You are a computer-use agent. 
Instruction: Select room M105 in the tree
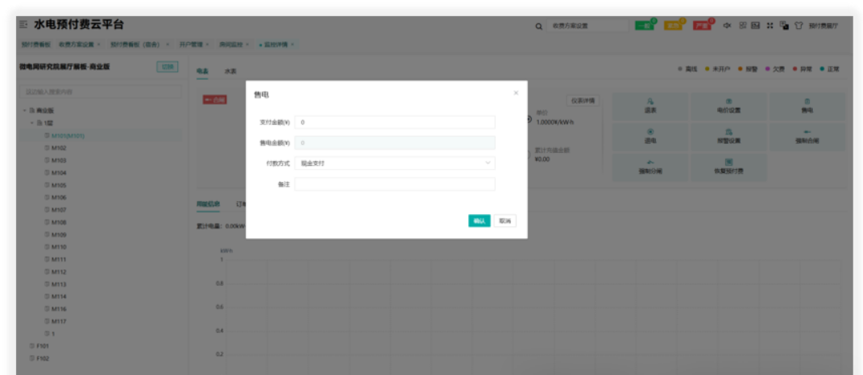(x=59, y=185)
